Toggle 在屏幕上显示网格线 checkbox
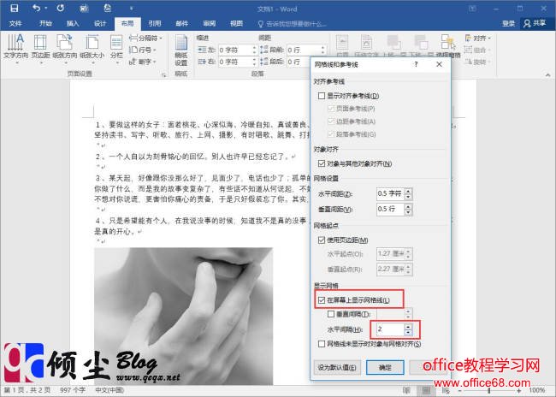Screen dimensions: 556x397 pyautogui.click(x=322, y=299)
